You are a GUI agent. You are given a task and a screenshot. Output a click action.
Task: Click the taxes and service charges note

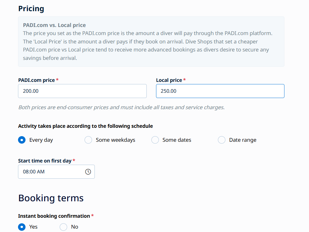pos(121,108)
